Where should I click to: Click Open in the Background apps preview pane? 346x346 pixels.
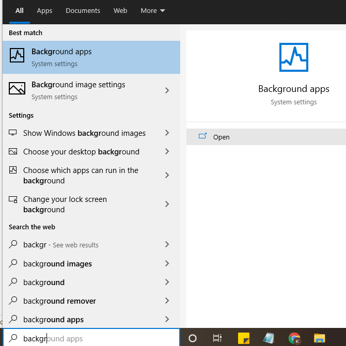point(266,137)
